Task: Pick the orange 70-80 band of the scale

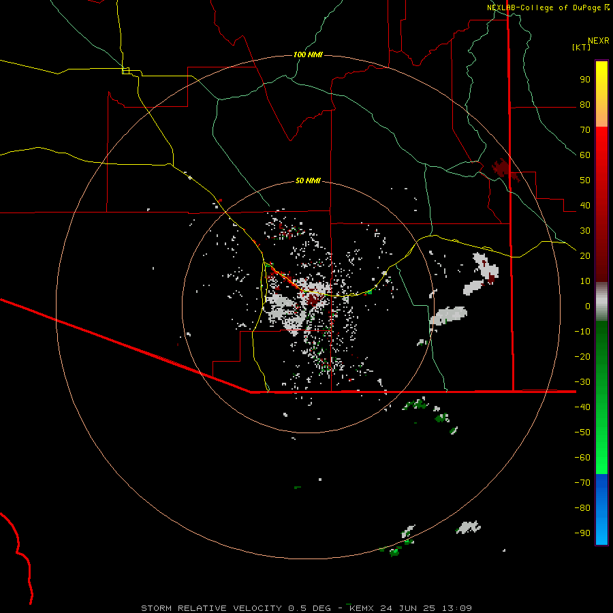Action: (x=601, y=115)
